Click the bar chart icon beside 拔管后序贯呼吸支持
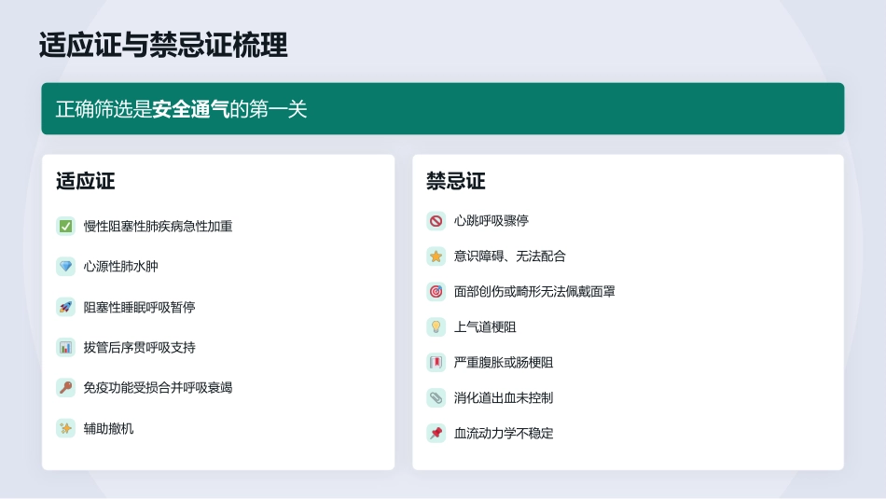The height and width of the screenshot is (499, 886). 65,347
